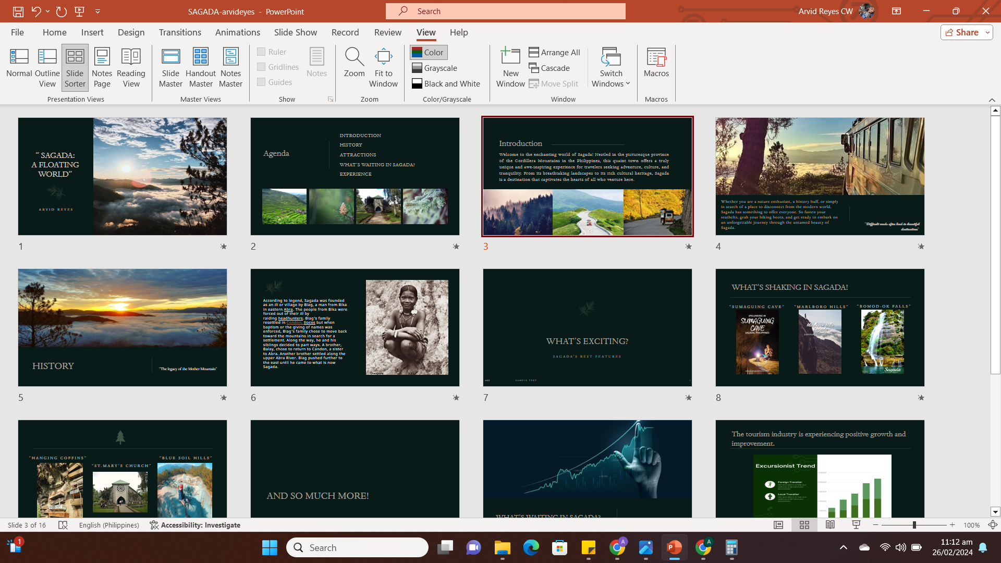Click the Save icon in title bar
1001x563 pixels.
(x=18, y=11)
